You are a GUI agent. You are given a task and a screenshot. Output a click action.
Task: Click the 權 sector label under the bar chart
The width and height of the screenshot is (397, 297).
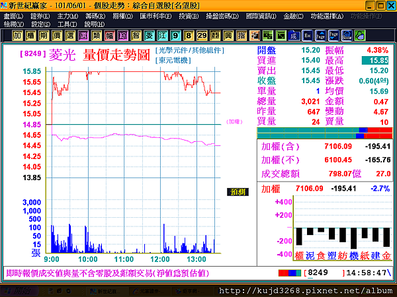[x=299, y=256]
